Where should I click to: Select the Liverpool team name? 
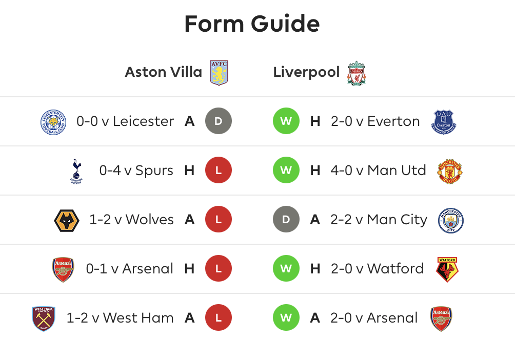[x=306, y=73]
